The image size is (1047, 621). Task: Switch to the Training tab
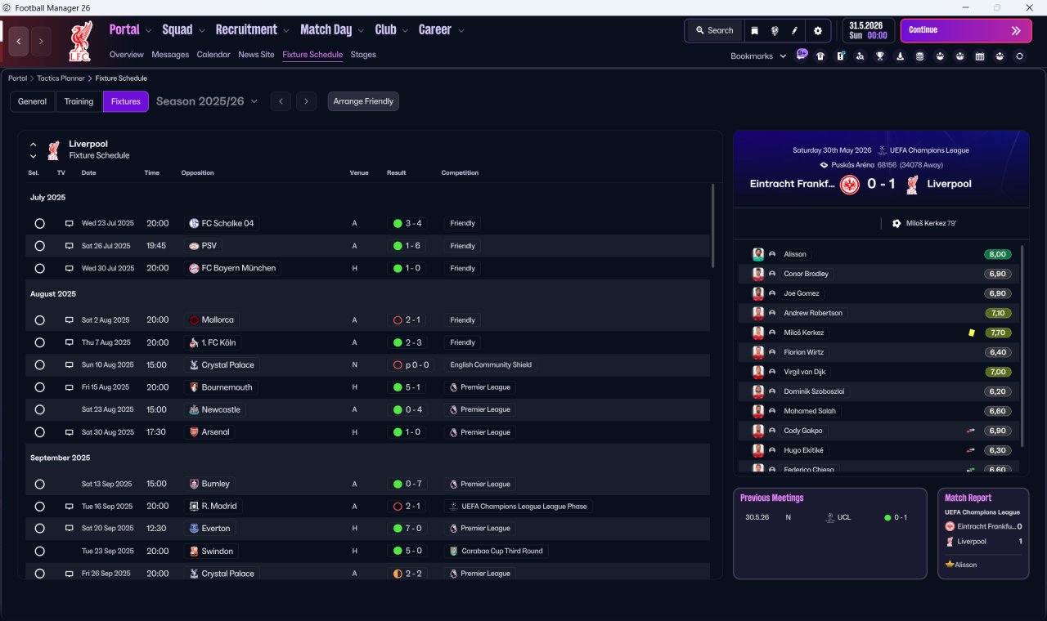pos(79,101)
